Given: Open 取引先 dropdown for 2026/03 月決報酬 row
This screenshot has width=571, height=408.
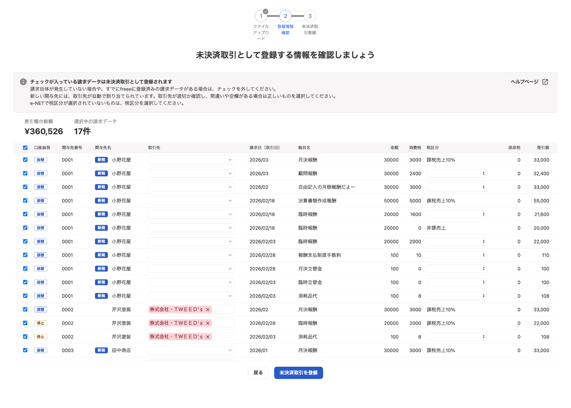Looking at the screenshot, I should 191,160.
